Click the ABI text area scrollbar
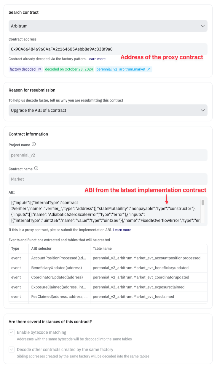This screenshot has height=366, width=217. pos(203,202)
